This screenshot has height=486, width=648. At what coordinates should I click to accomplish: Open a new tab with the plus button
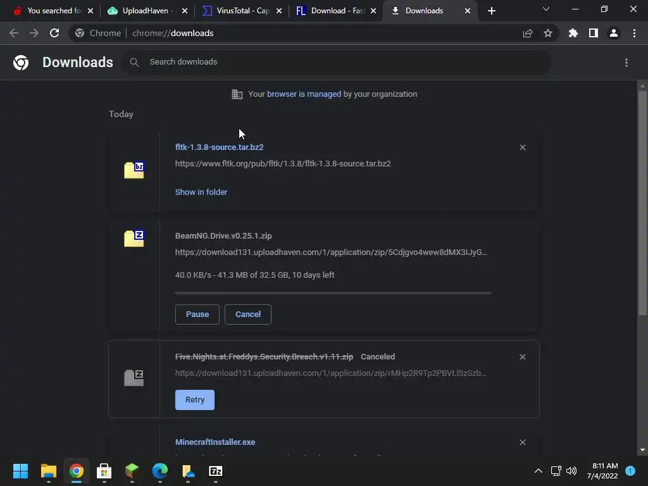click(491, 11)
